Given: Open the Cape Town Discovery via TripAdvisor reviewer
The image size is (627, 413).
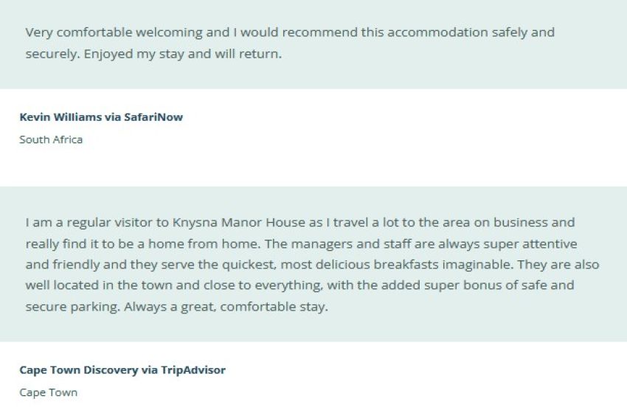Looking at the screenshot, I should [122, 370].
